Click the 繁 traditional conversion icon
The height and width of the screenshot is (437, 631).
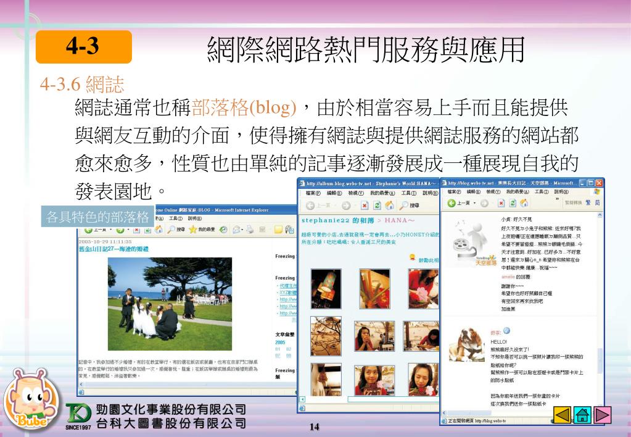(x=588, y=202)
